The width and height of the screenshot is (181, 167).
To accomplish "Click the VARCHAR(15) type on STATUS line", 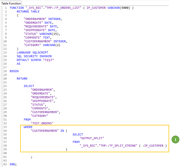I will click(x=50, y=34).
